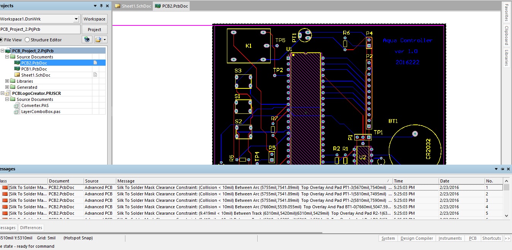This screenshot has width=512, height=250.
Task: Expand the Generated folder node
Action: pyautogui.click(x=7, y=87)
